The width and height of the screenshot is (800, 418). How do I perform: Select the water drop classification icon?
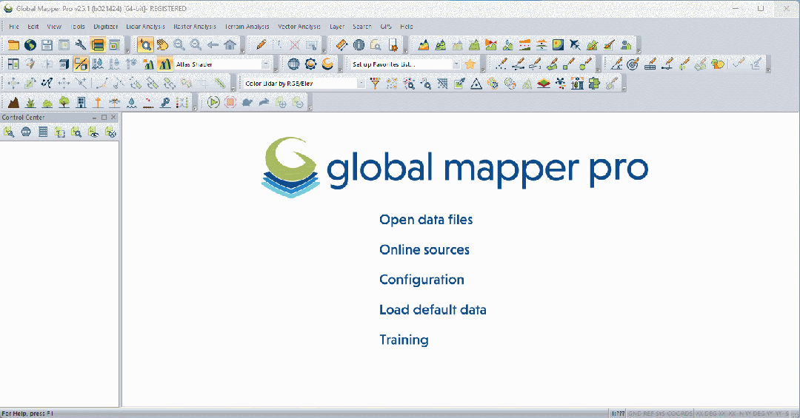(x=131, y=102)
